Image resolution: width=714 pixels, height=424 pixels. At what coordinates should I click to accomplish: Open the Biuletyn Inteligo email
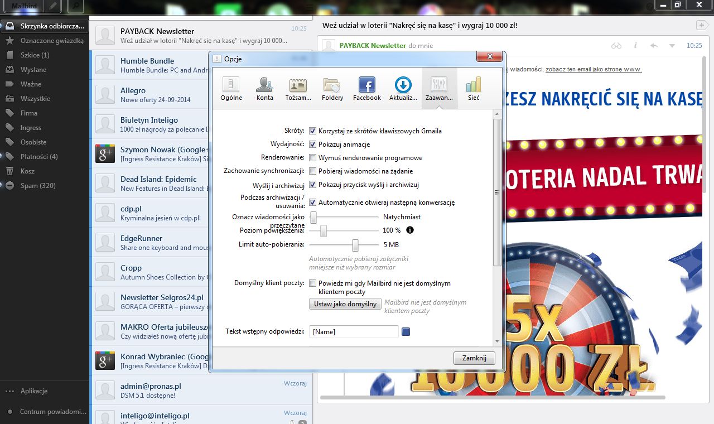(x=149, y=124)
